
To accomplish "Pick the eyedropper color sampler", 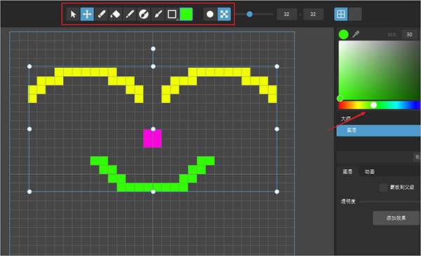I will pos(356,34).
